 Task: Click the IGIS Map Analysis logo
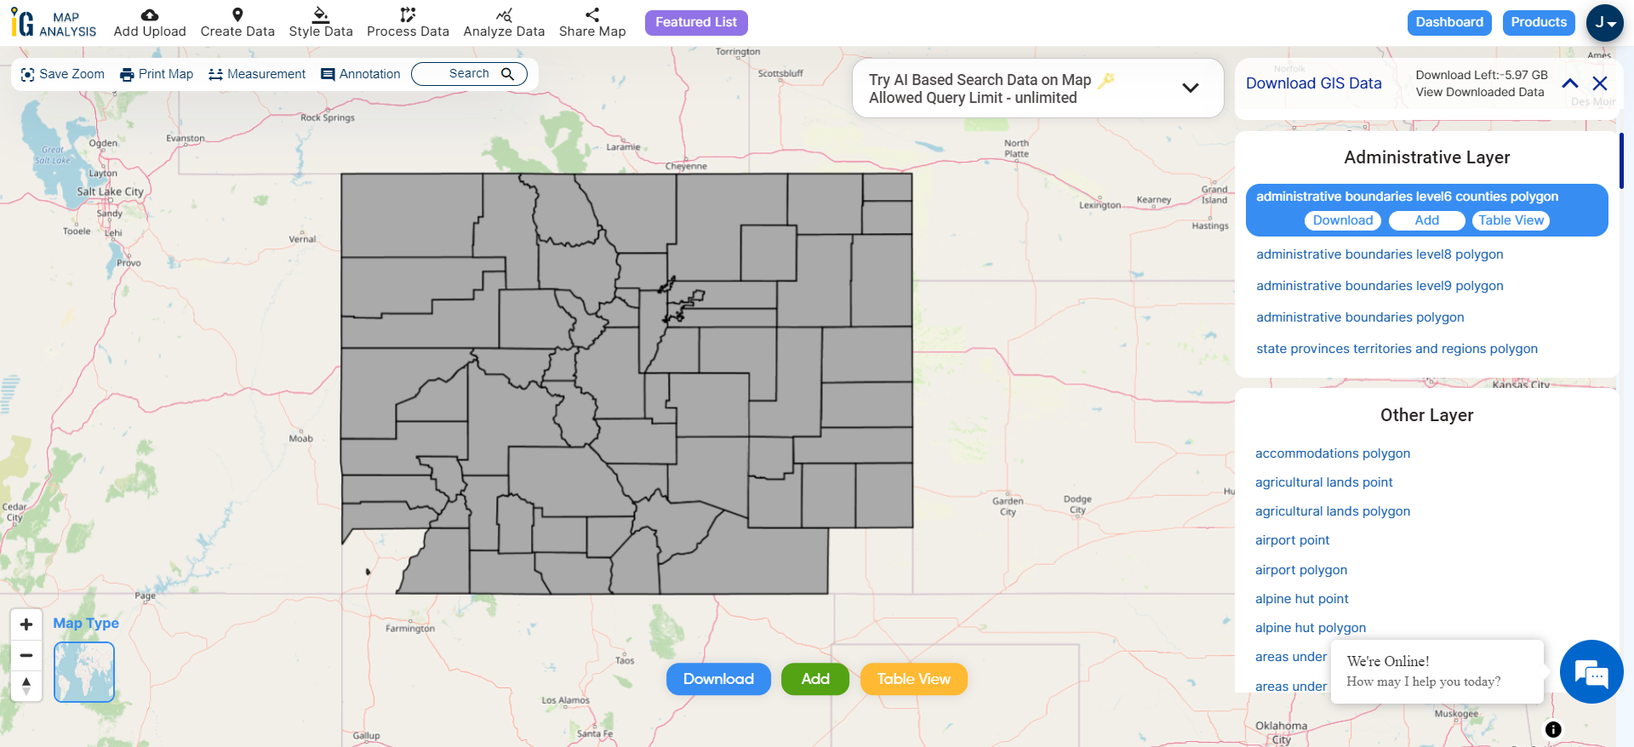coord(54,23)
